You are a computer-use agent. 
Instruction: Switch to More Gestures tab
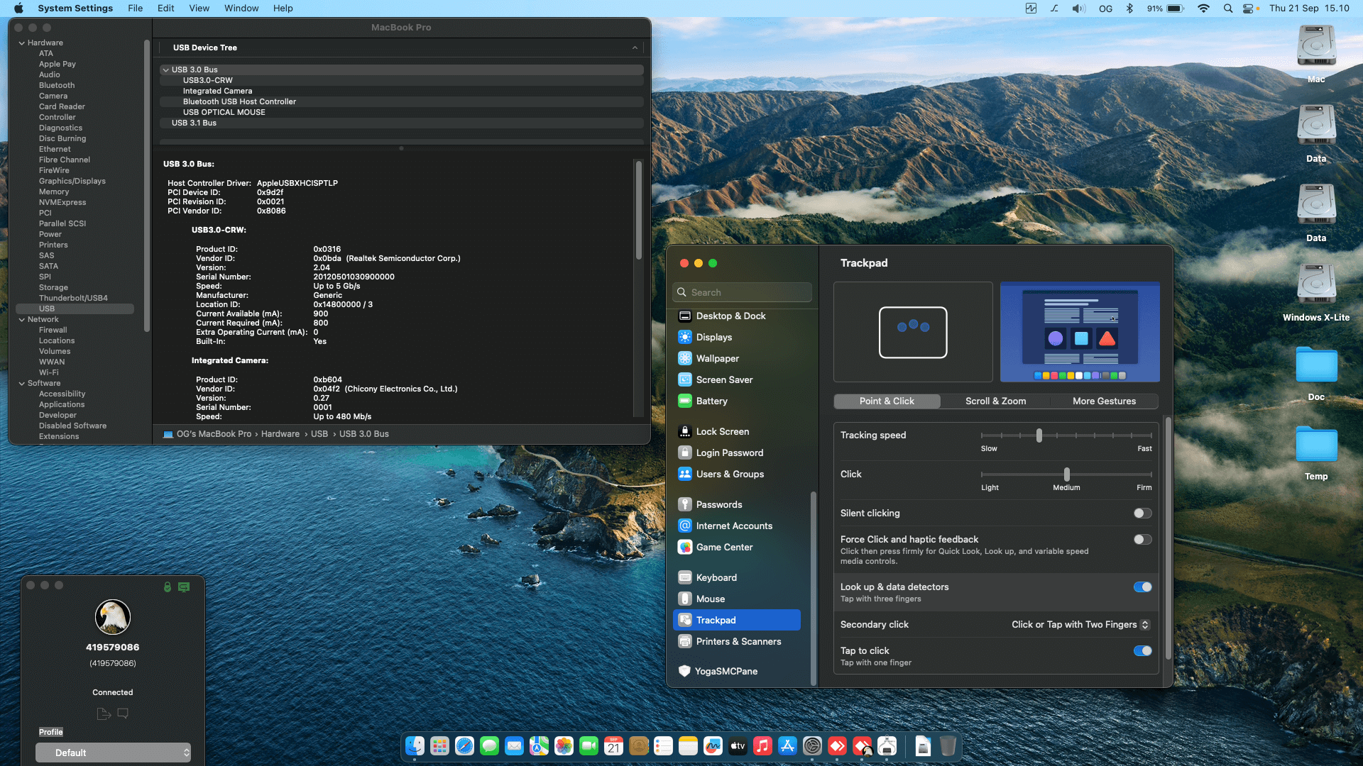coord(1104,401)
